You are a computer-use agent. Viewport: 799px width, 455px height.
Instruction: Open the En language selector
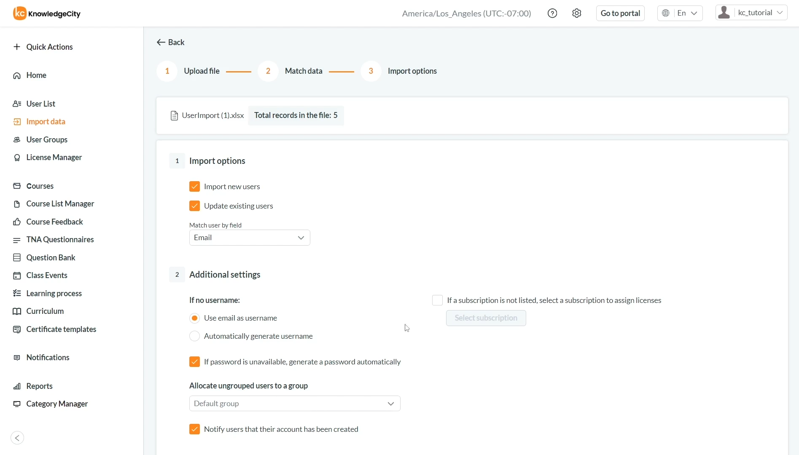[x=680, y=13]
